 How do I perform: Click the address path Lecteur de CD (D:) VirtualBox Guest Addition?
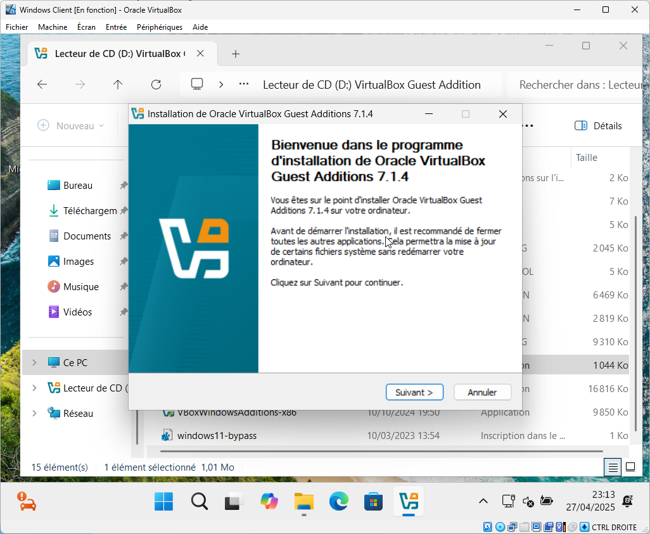[x=372, y=85]
